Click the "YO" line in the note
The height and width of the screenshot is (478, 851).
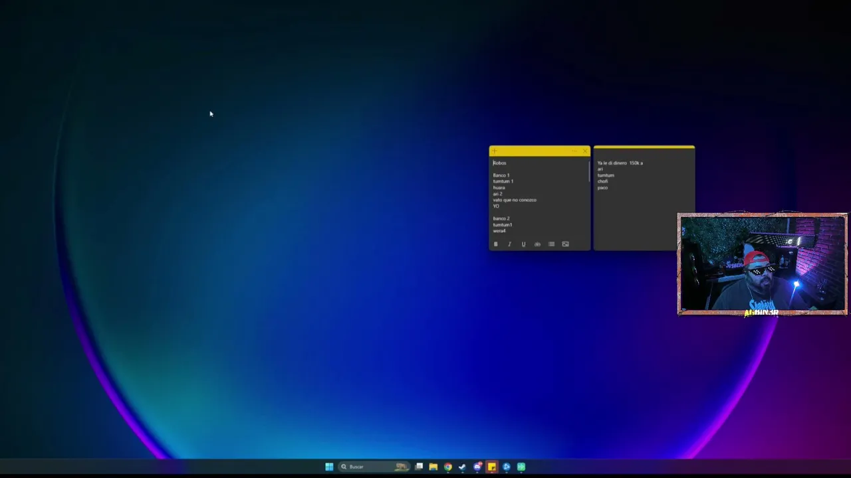pos(496,206)
